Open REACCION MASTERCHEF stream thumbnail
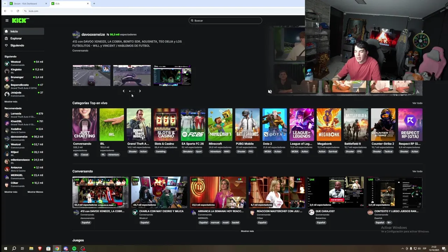This screenshot has height=252, width=448. tap(277, 192)
